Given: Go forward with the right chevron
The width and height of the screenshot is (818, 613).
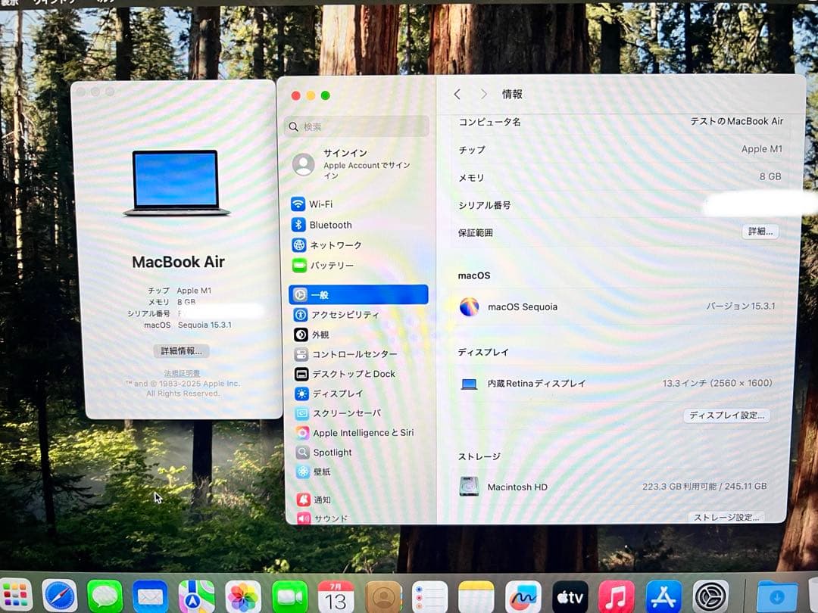Looking at the screenshot, I should [483, 95].
